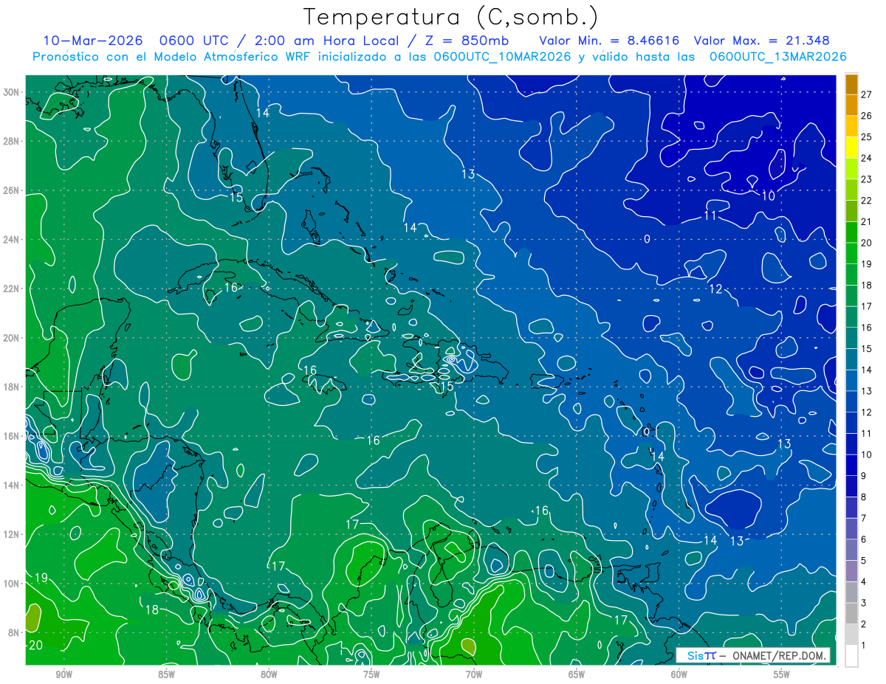
Task: Click the contour label 11 on the map
Action: tap(711, 215)
